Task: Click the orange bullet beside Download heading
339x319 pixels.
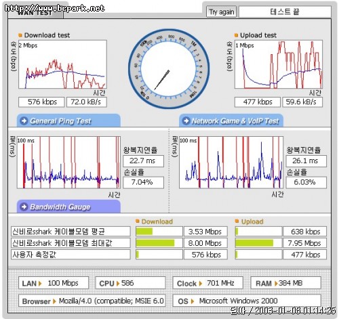Action: pyautogui.click(x=138, y=221)
